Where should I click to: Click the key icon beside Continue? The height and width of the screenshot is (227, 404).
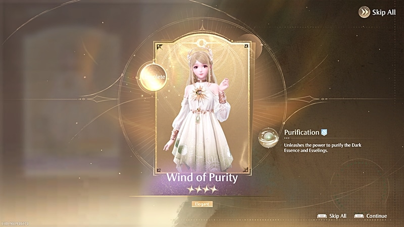pyautogui.click(x=359, y=216)
